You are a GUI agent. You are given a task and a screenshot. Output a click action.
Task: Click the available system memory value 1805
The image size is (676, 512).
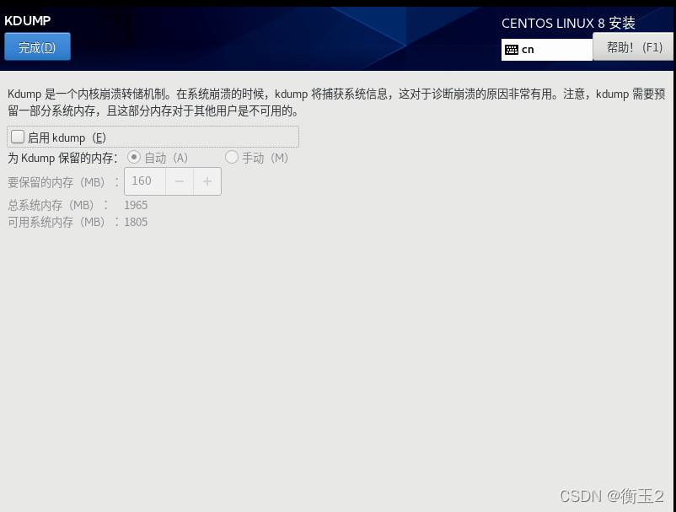coord(136,222)
